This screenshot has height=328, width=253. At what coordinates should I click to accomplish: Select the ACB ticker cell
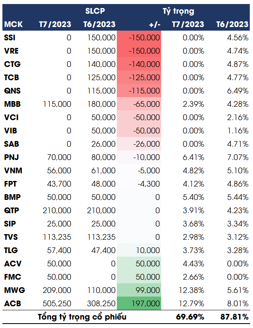tap(12, 304)
